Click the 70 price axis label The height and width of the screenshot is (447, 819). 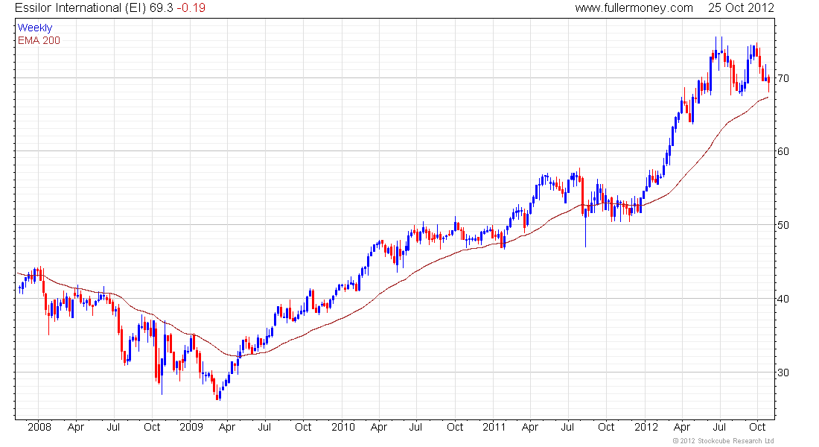[x=783, y=78]
